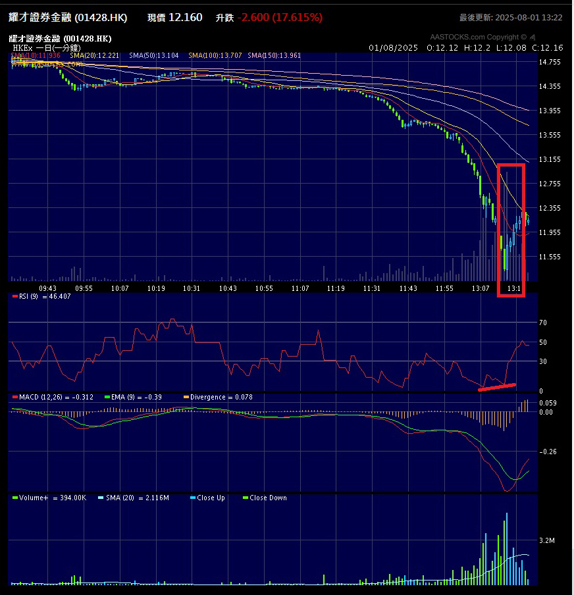Screen dimensions: 574x595
Task: Click the HKEx 一日(一分鐘) period label
Action: tap(47, 48)
